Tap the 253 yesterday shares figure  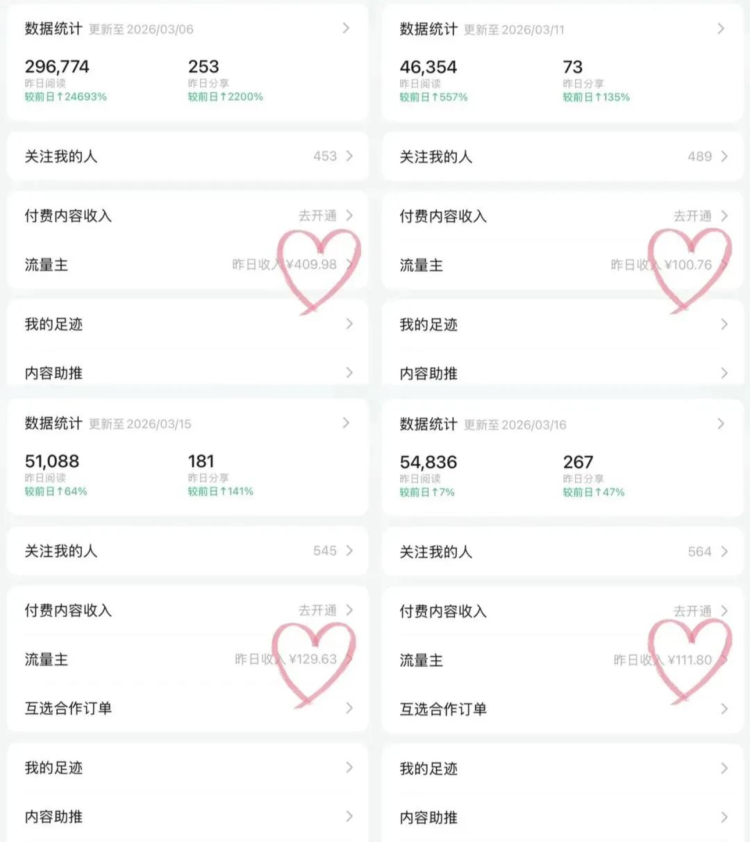(203, 67)
